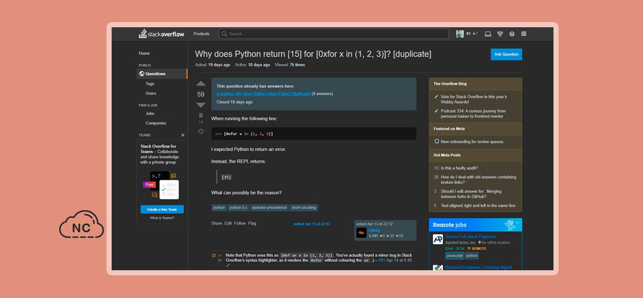
Task: Click Flag under the question
Action: (x=252, y=223)
